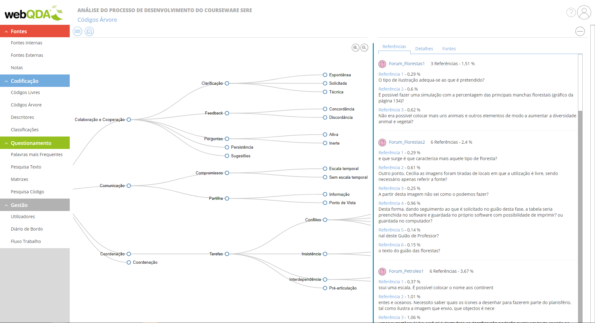
Task: Zoom in on the tree diagram
Action: pos(355,47)
